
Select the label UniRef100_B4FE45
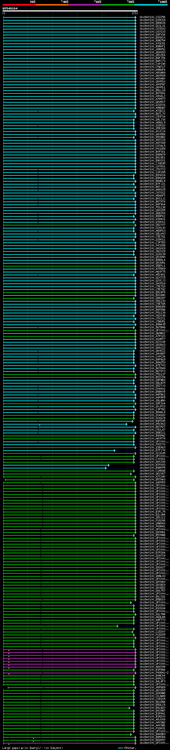pos(152,421)
